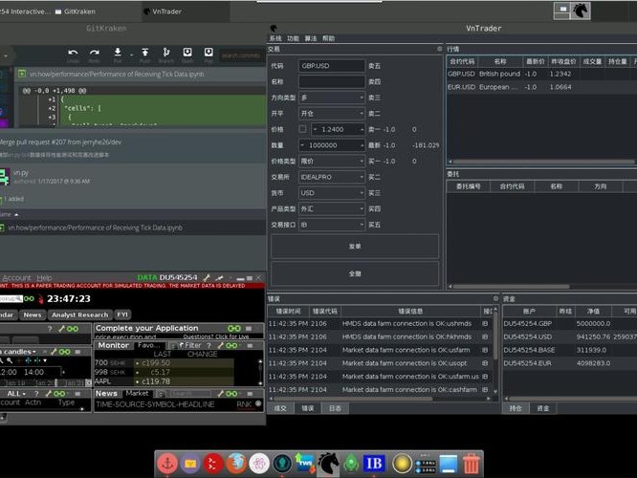
Task: Select the GBP.USD British pound quote row
Action: pyautogui.click(x=541, y=74)
